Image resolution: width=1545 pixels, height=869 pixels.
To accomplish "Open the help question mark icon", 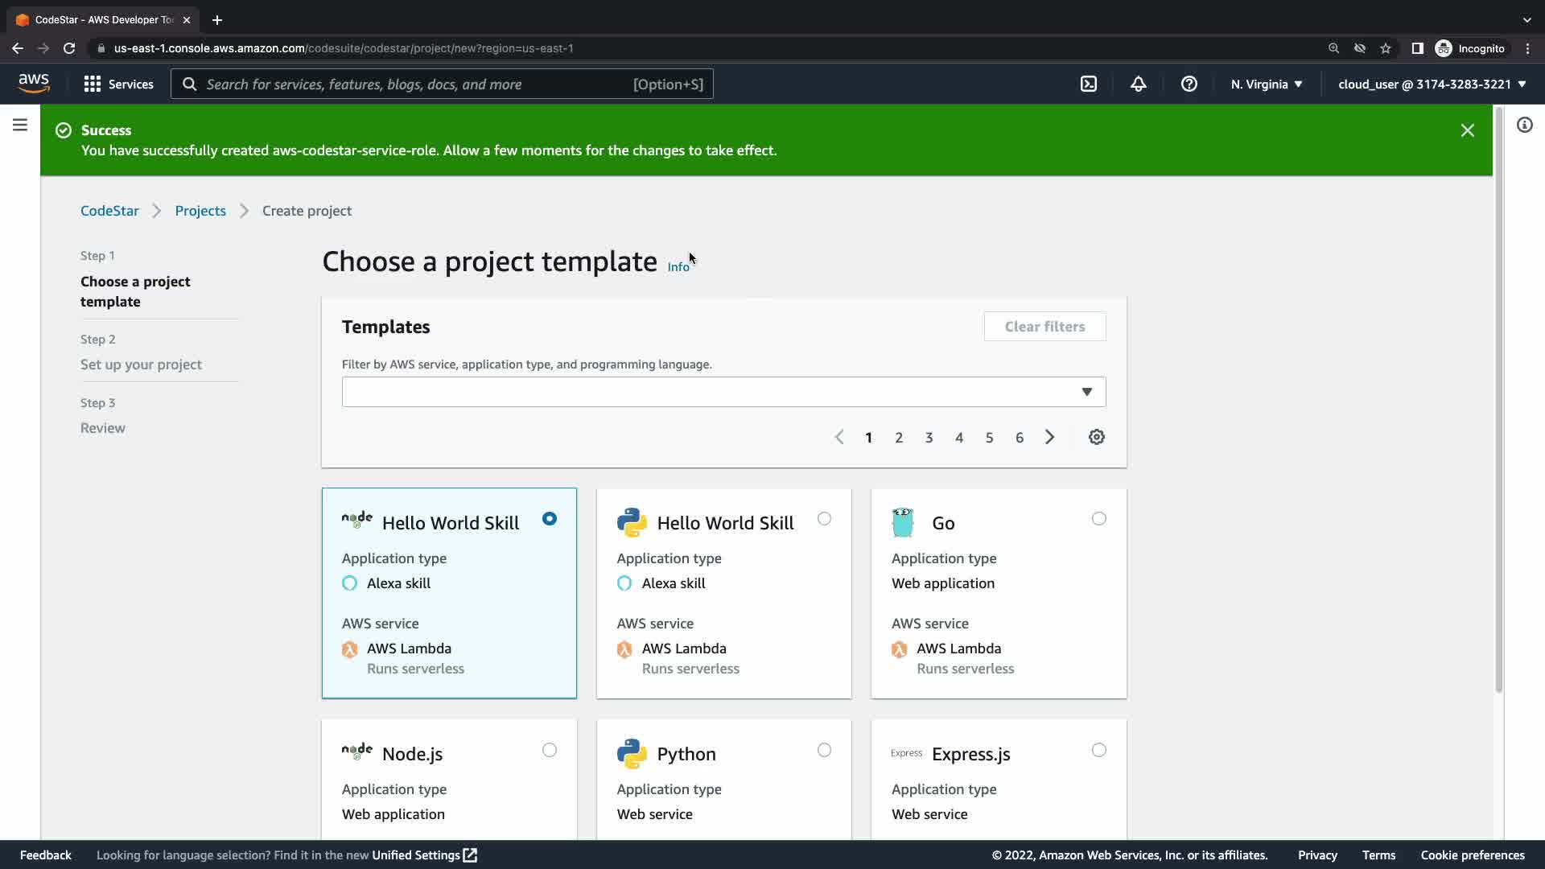I will click(x=1189, y=84).
